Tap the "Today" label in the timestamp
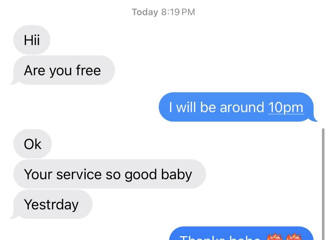327x240 pixels. point(145,12)
